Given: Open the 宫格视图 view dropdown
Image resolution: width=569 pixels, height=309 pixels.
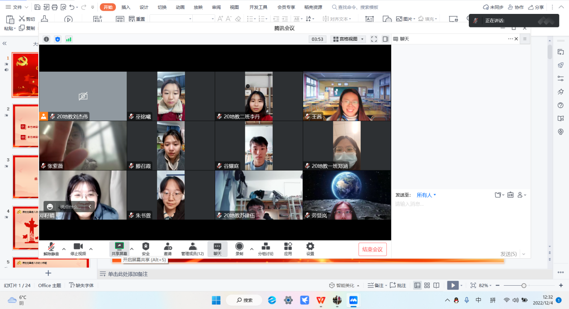Looking at the screenshot, I should point(348,39).
